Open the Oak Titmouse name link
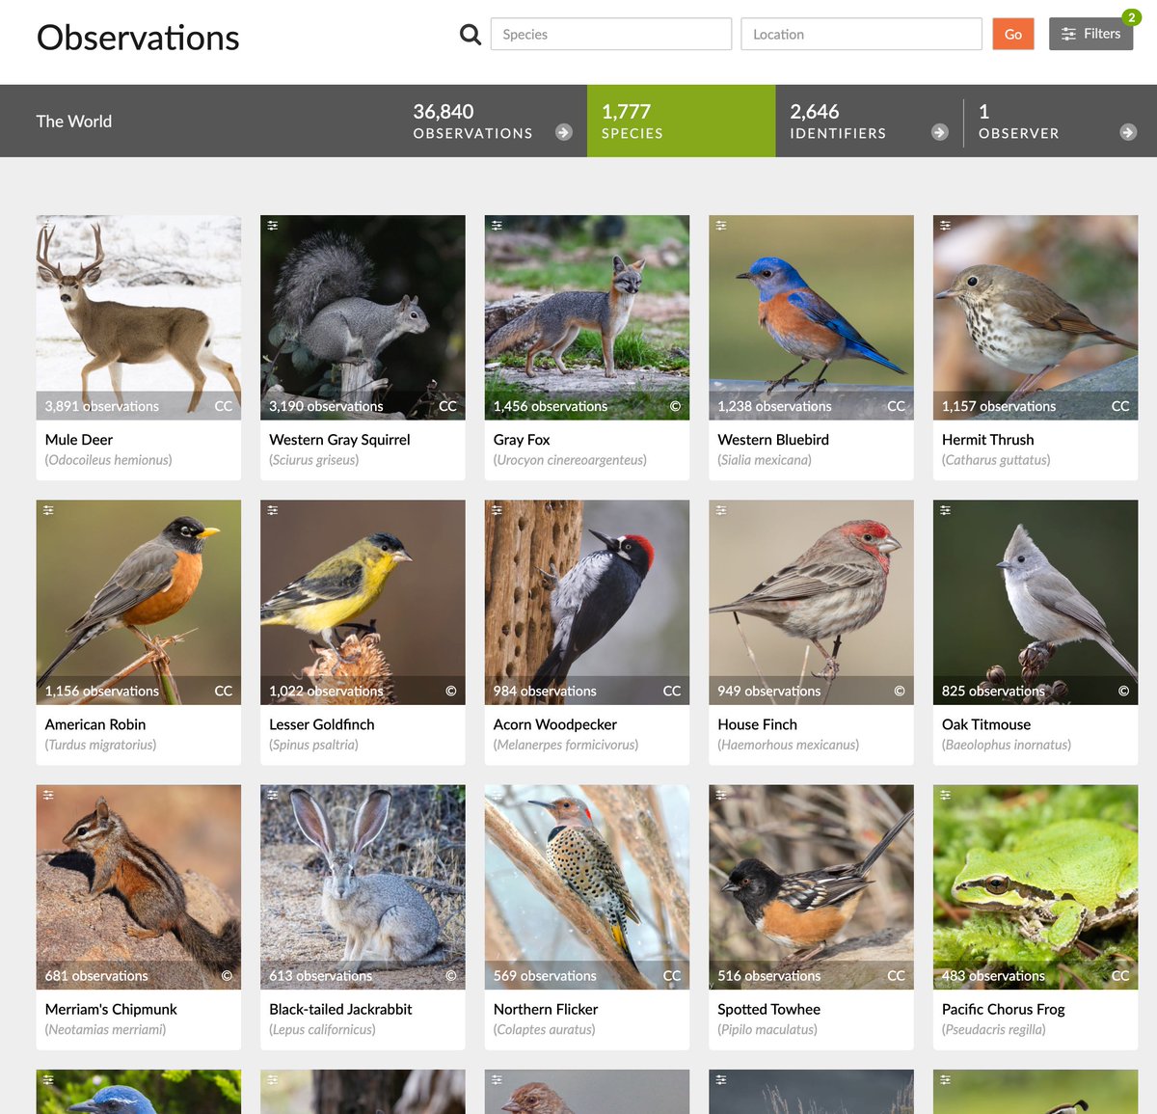 point(986,724)
